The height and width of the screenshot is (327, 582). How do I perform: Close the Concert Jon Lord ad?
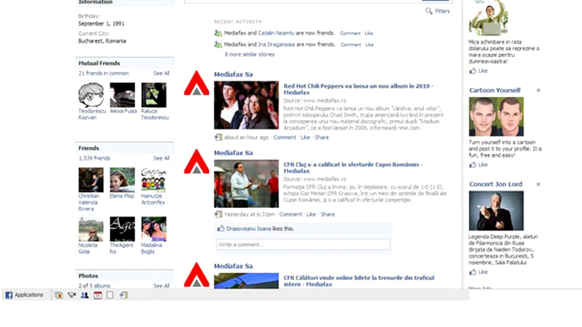pos(538,184)
